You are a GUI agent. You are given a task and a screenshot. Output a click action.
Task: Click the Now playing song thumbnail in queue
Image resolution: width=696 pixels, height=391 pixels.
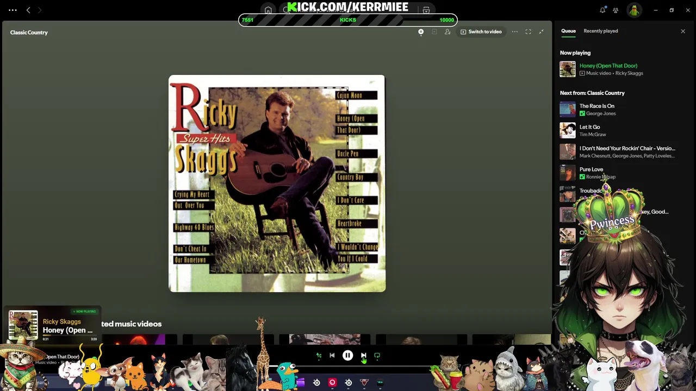pyautogui.click(x=568, y=70)
